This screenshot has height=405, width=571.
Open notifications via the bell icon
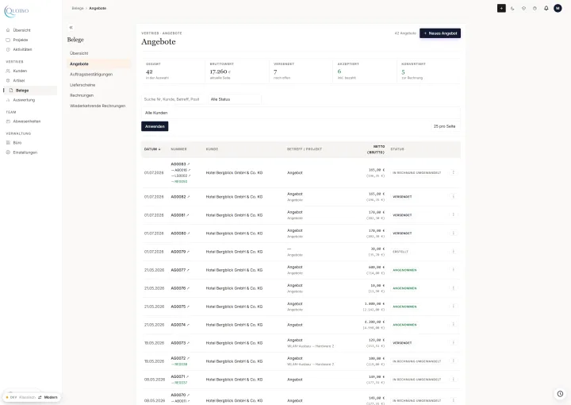[546, 9]
